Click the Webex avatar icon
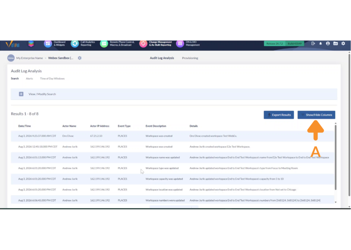The height and width of the screenshot is (250, 351). tap(11, 58)
